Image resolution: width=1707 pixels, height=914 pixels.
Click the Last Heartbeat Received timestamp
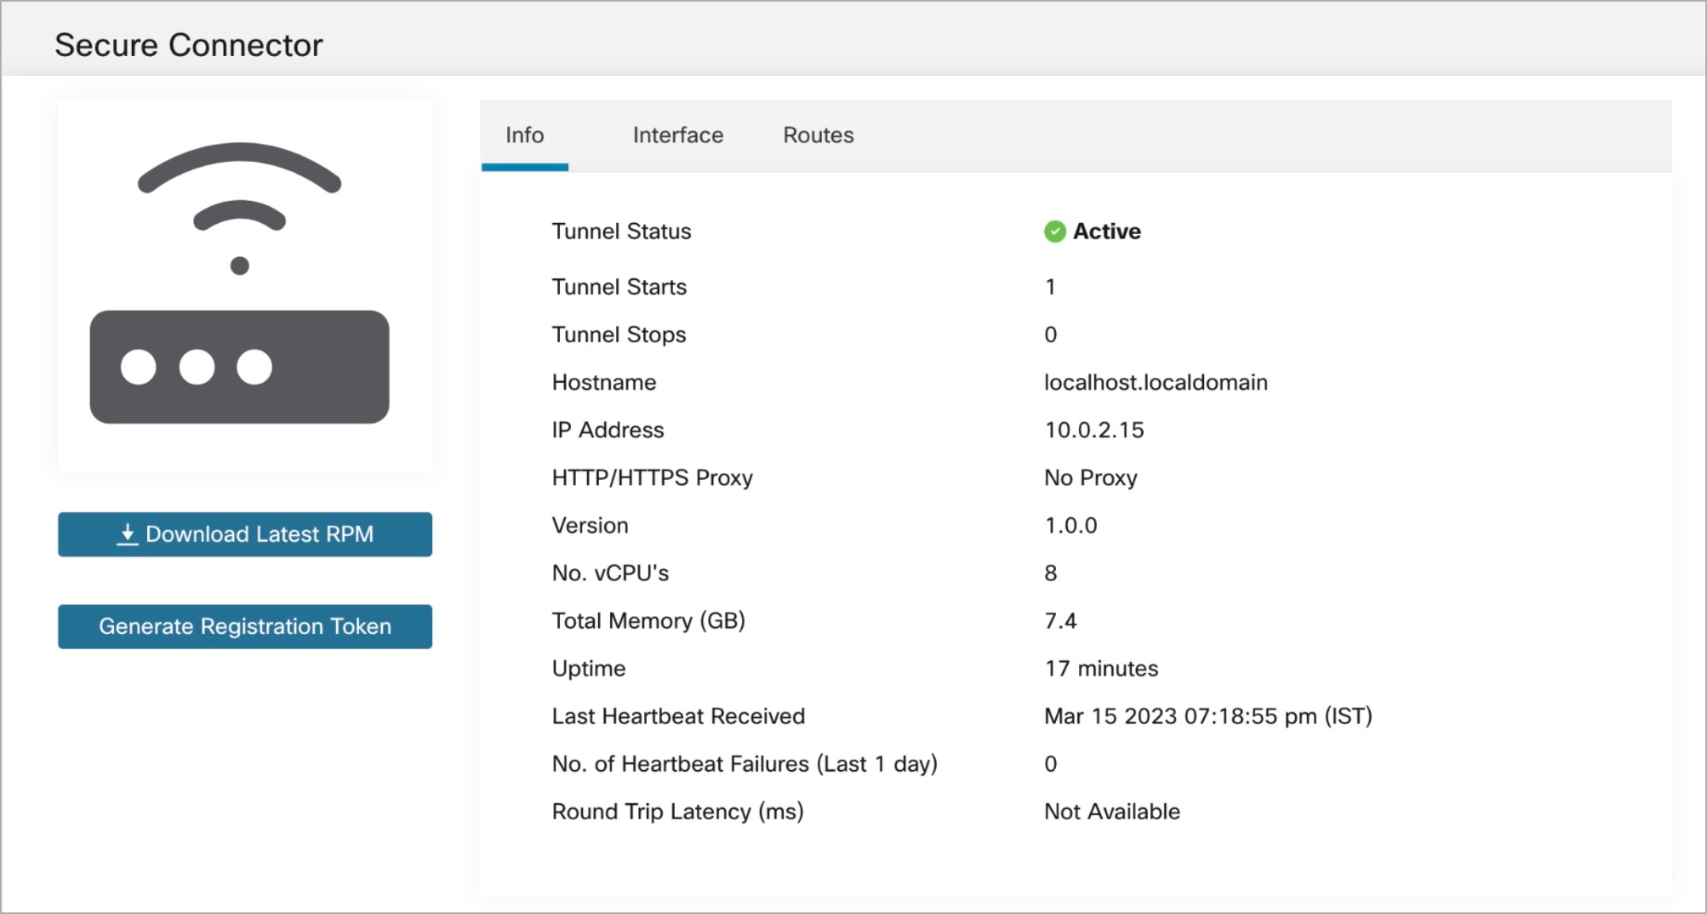tap(1209, 716)
